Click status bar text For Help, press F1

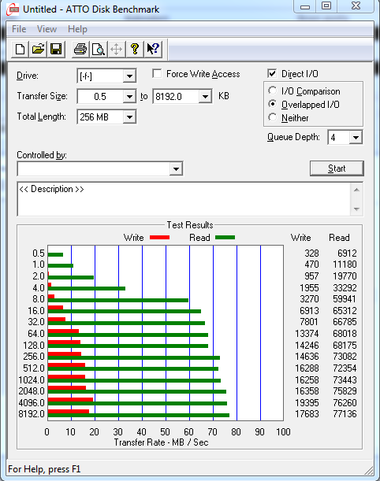(x=44, y=469)
